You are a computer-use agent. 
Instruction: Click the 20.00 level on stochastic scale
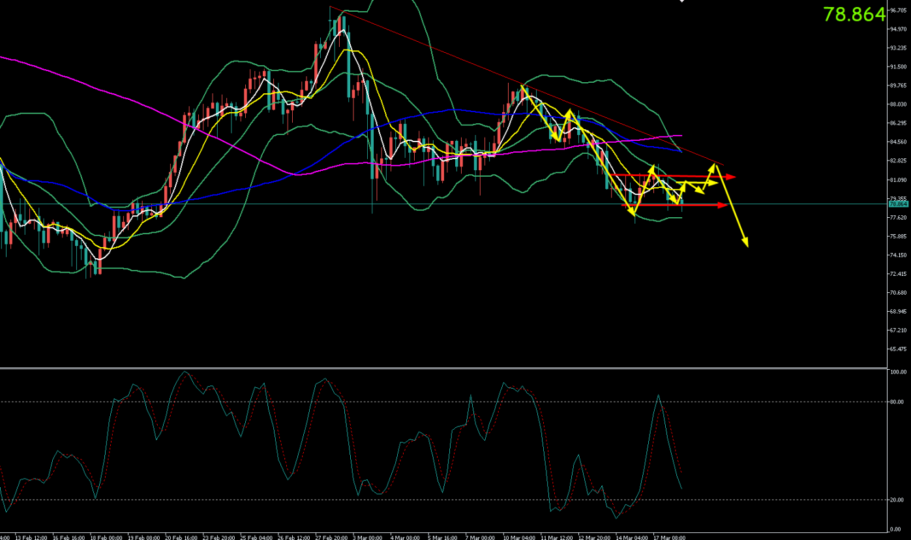tap(897, 500)
